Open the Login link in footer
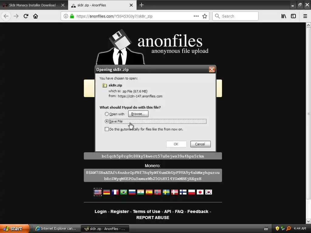The width and height of the screenshot is (311, 233). tap(101, 211)
